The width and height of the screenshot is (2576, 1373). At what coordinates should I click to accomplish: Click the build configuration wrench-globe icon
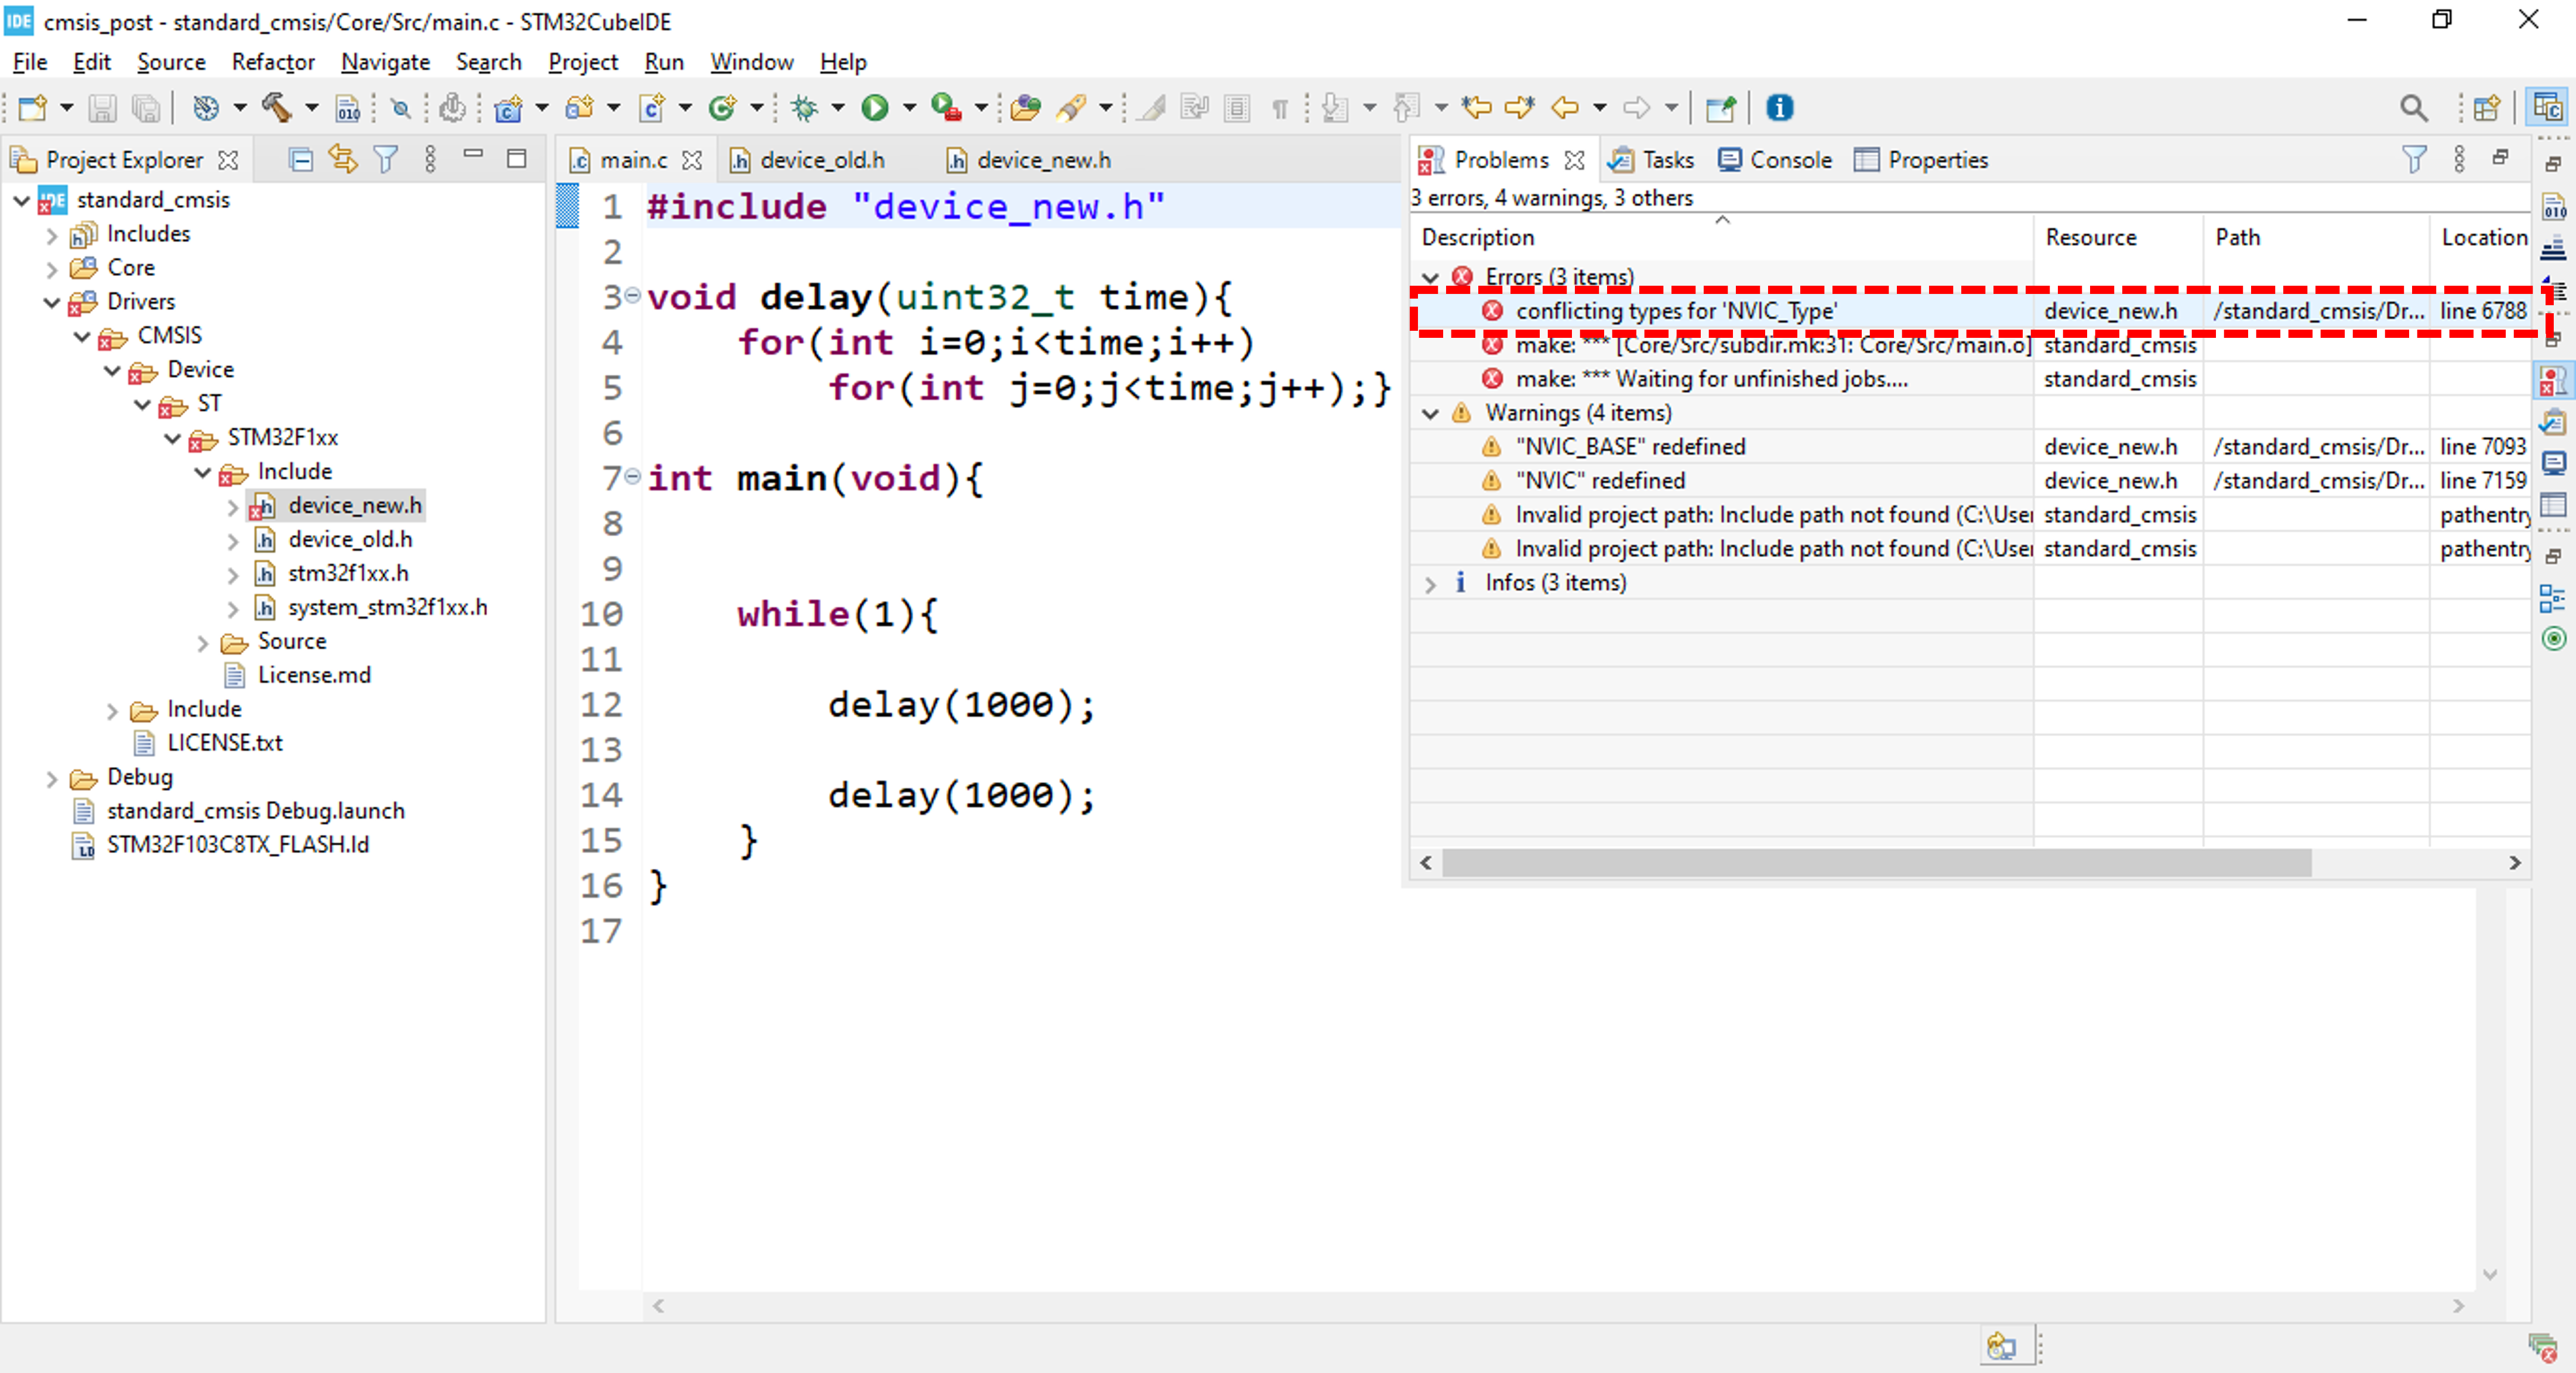(205, 107)
